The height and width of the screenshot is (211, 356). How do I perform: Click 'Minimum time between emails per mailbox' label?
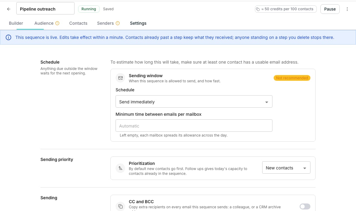point(158,114)
